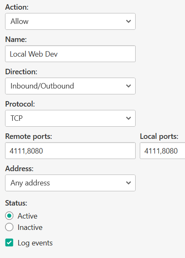
Task: Click the Active text label
Action: (28, 216)
